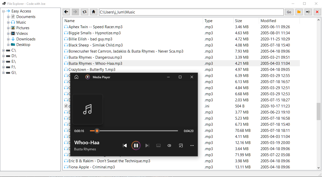This screenshot has height=177, width=322.
Task: Click the Go button
Action: (289, 12)
